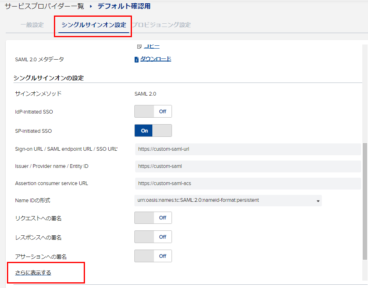Click the デフォルト確認用 breadcrumb title
The height and width of the screenshot is (288, 368).
pyautogui.click(x=124, y=6)
